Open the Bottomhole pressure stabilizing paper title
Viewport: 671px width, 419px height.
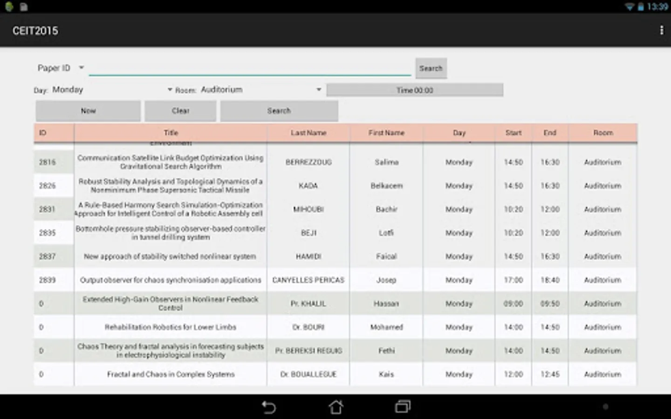point(171,233)
